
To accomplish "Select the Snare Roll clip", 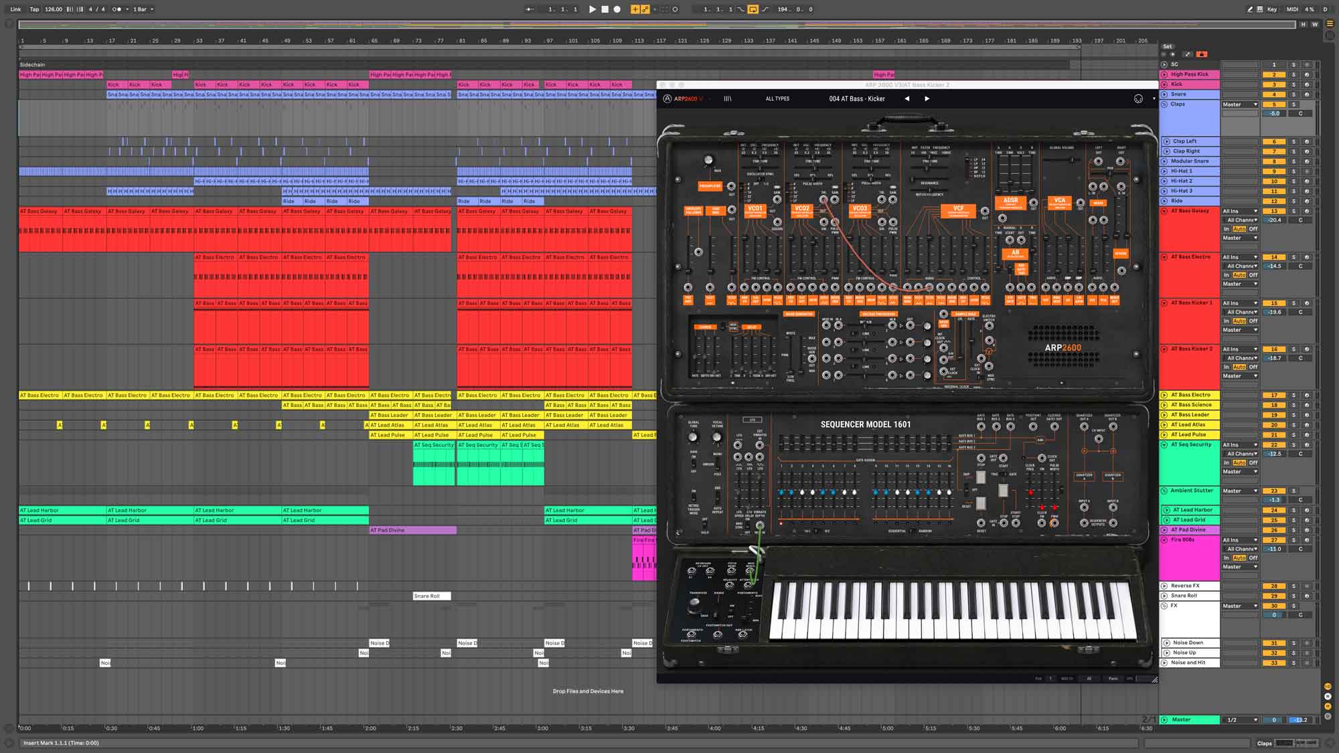I will pos(431,596).
